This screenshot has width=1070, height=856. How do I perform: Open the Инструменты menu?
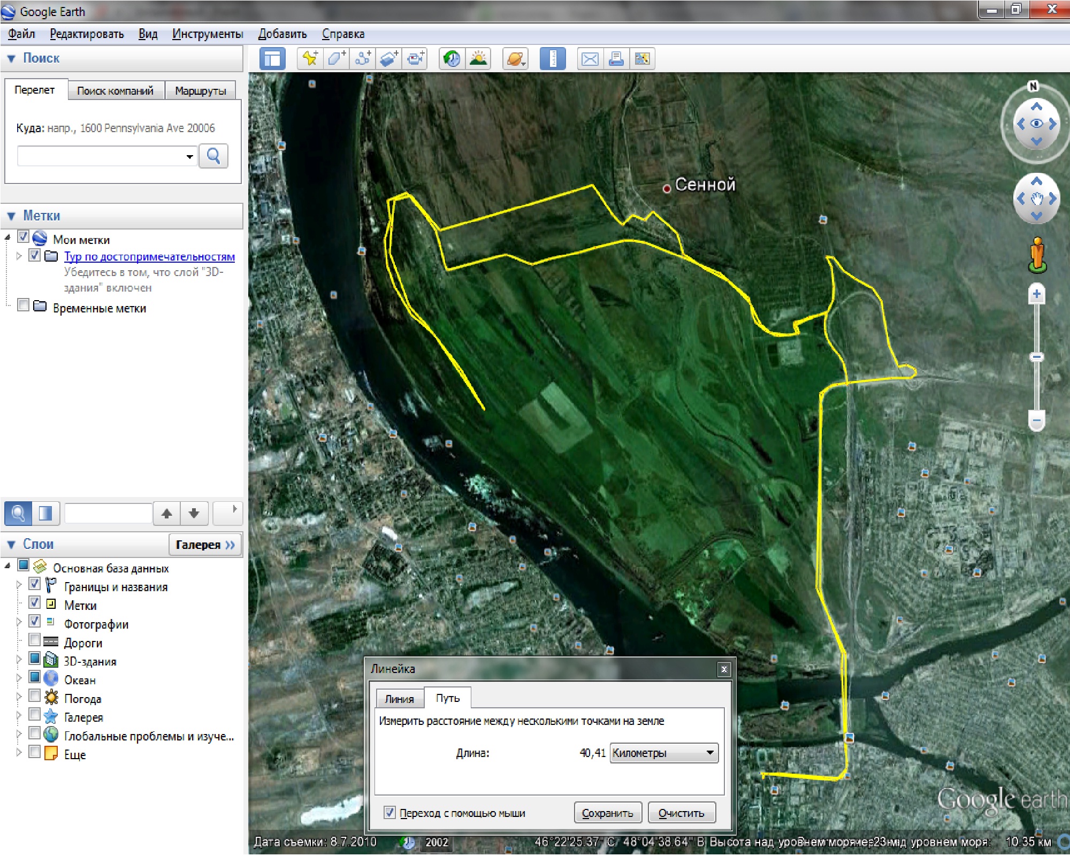click(x=207, y=34)
